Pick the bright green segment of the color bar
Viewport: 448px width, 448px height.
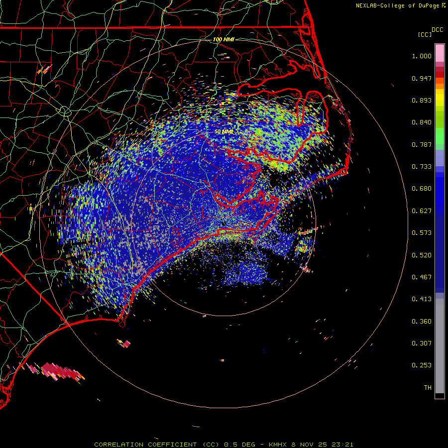pyautogui.click(x=440, y=136)
